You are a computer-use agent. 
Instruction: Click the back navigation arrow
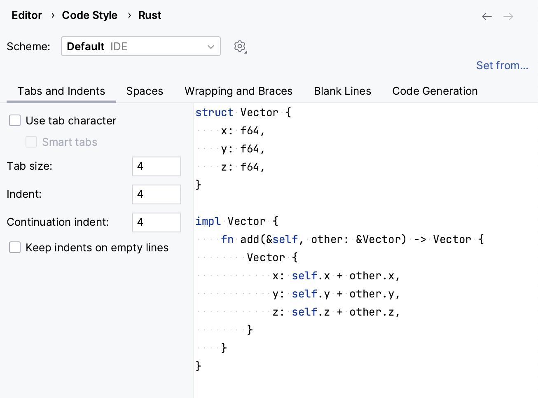click(x=487, y=16)
